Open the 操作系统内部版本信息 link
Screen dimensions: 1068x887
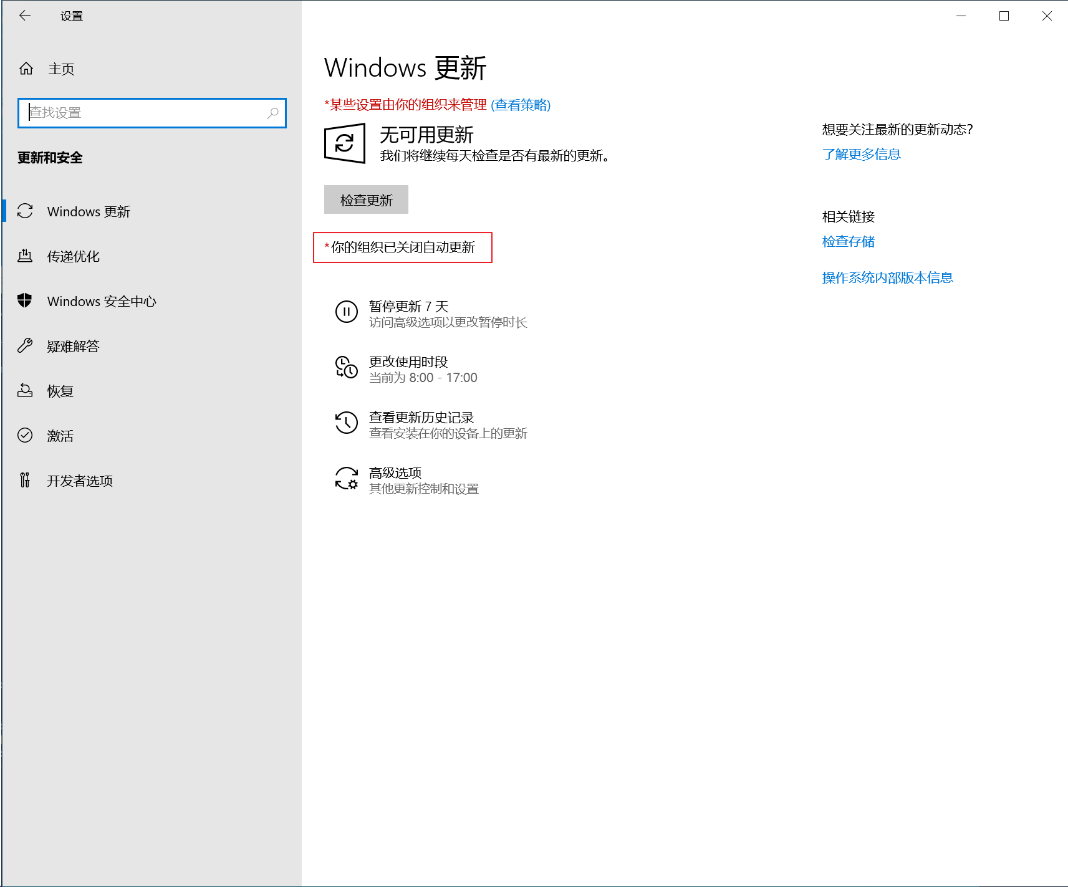[887, 277]
